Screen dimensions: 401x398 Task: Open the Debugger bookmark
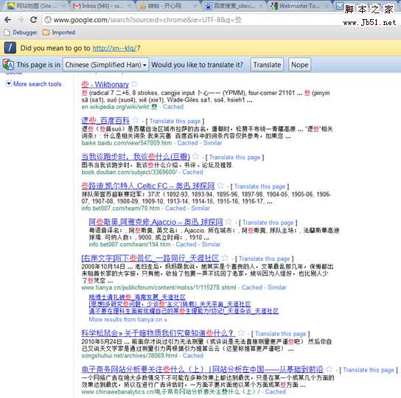pyautogui.click(x=21, y=32)
